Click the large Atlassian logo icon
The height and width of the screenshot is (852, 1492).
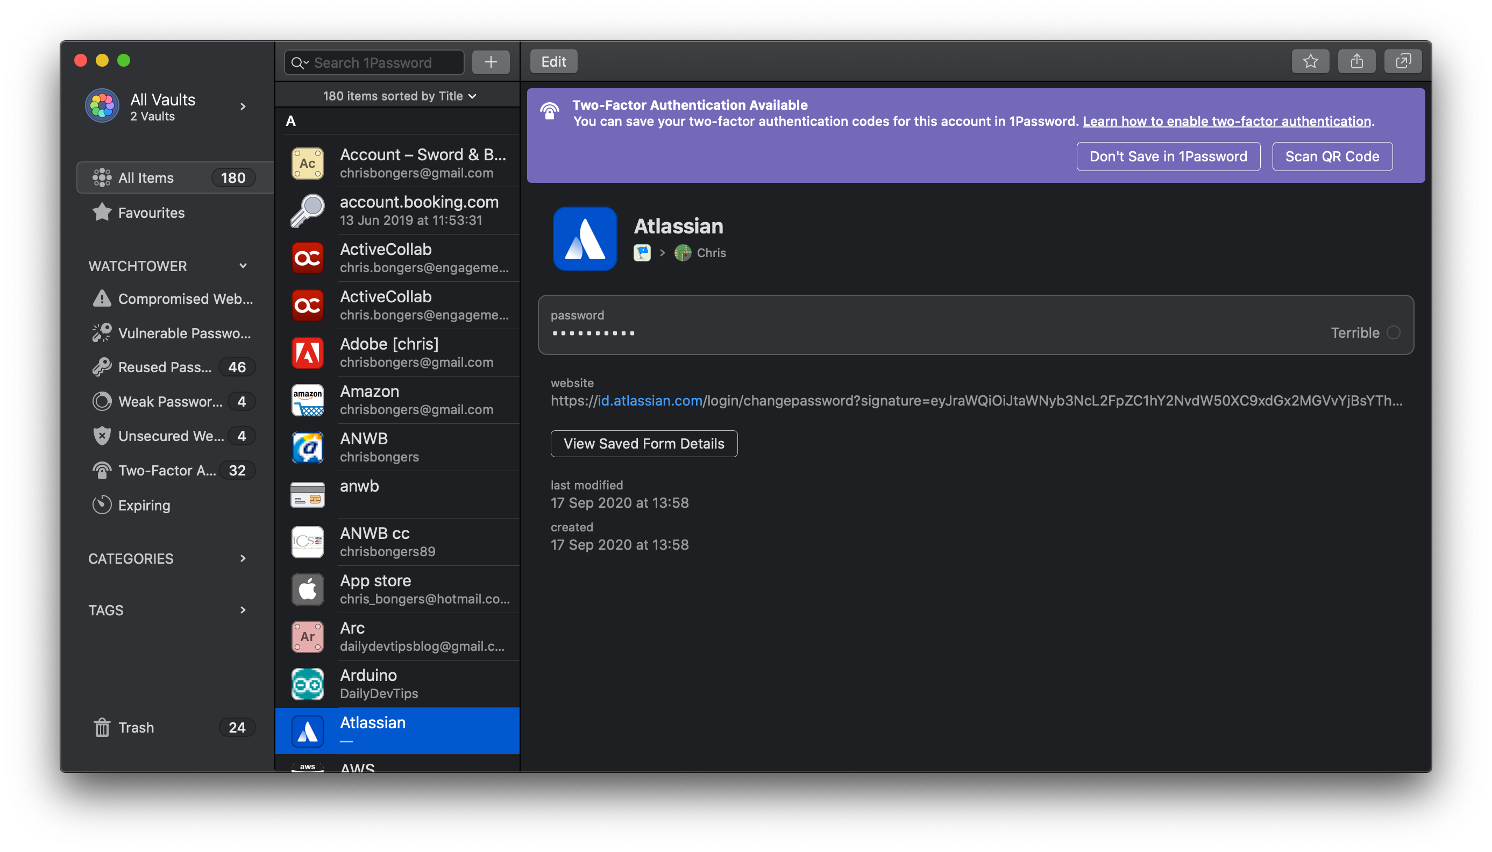(585, 239)
